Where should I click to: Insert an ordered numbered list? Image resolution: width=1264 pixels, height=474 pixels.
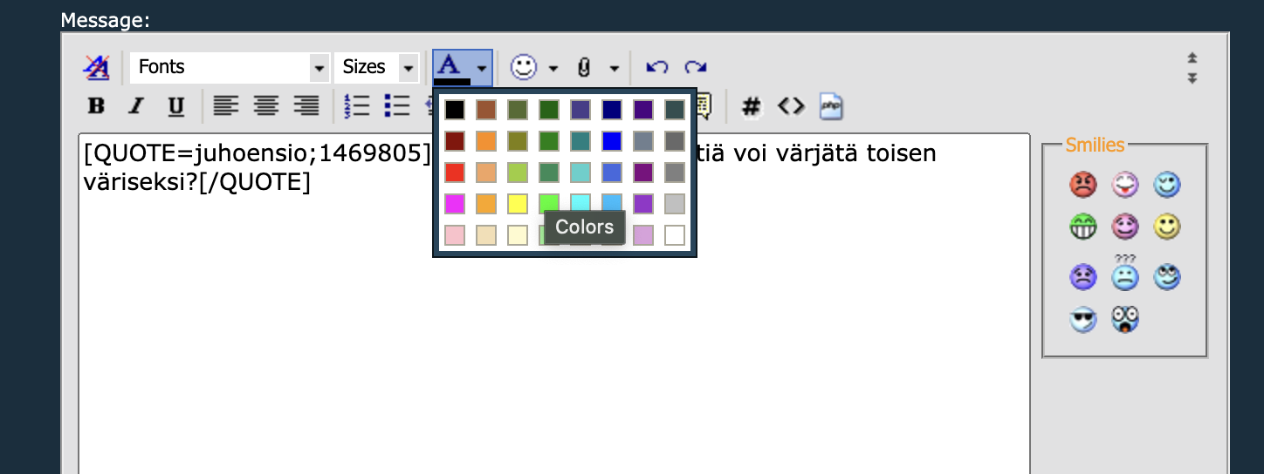tap(357, 106)
